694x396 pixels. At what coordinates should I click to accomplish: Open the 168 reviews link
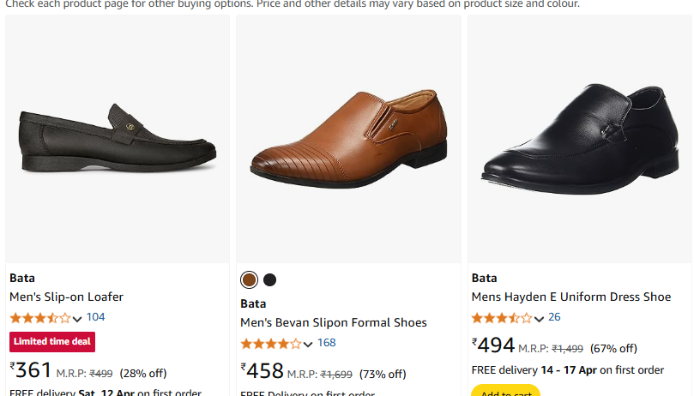coord(327,343)
